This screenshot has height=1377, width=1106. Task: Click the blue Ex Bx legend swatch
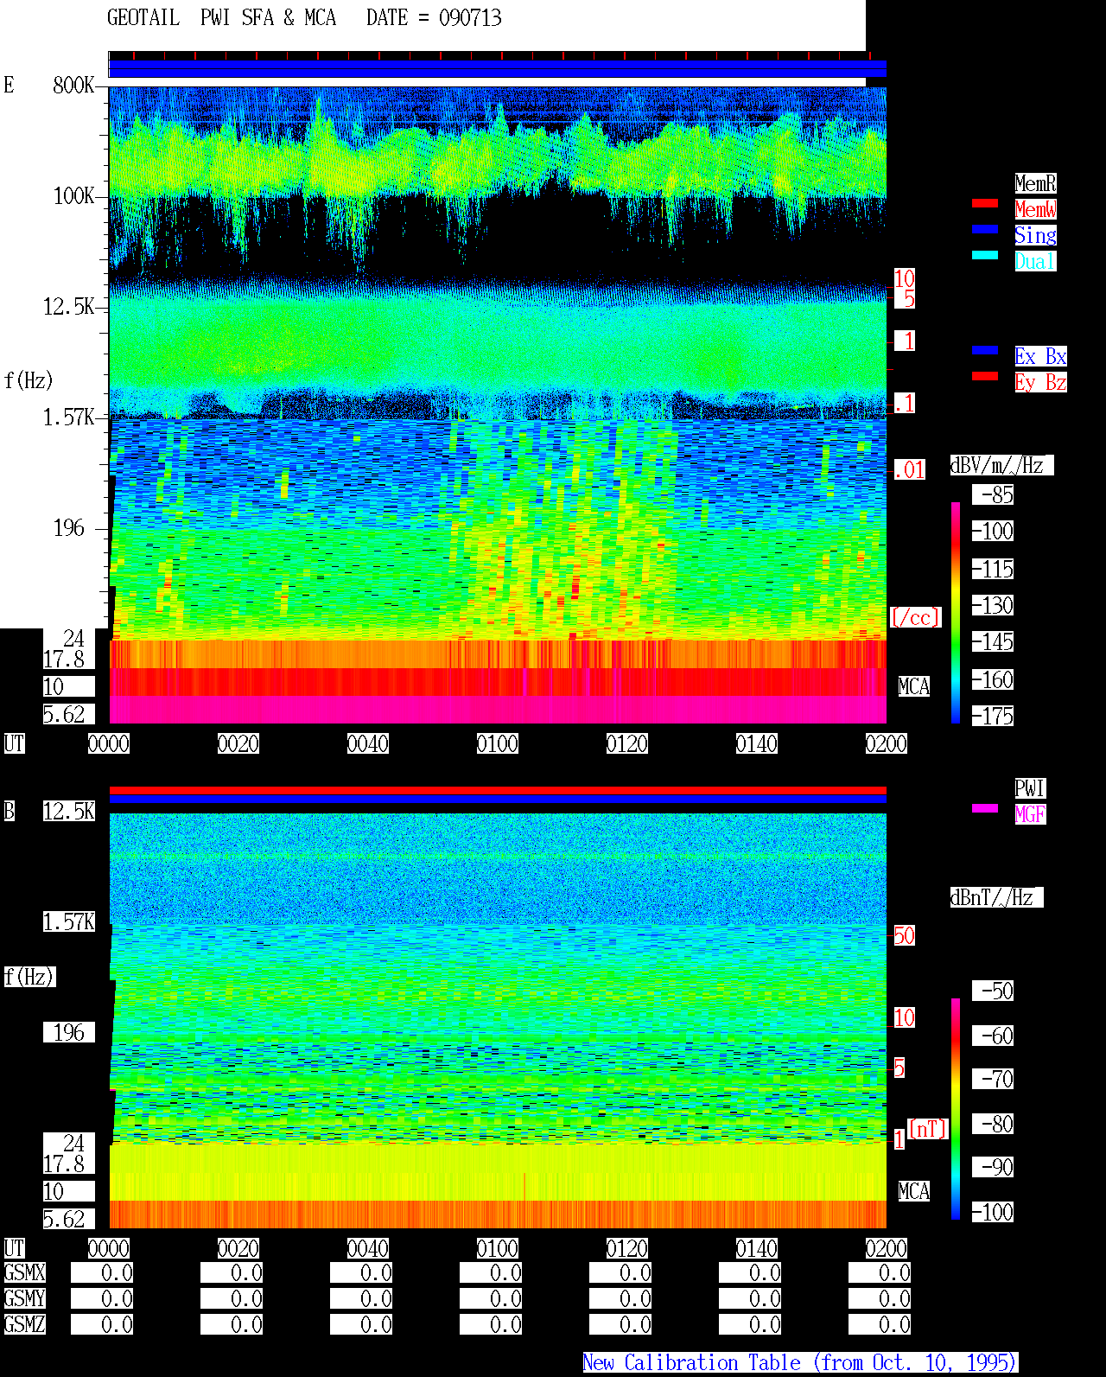[x=985, y=350]
